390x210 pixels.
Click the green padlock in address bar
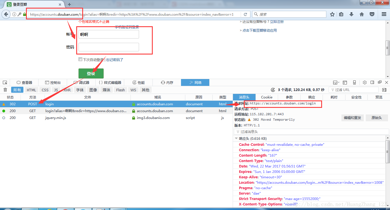25,14
